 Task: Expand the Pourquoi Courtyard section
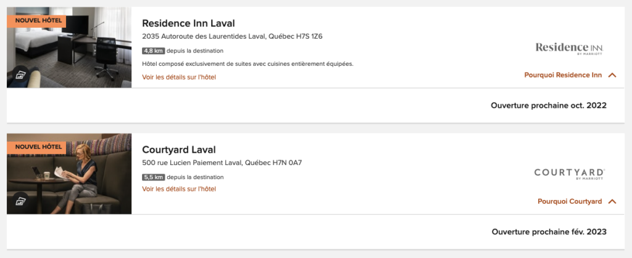pyautogui.click(x=569, y=201)
